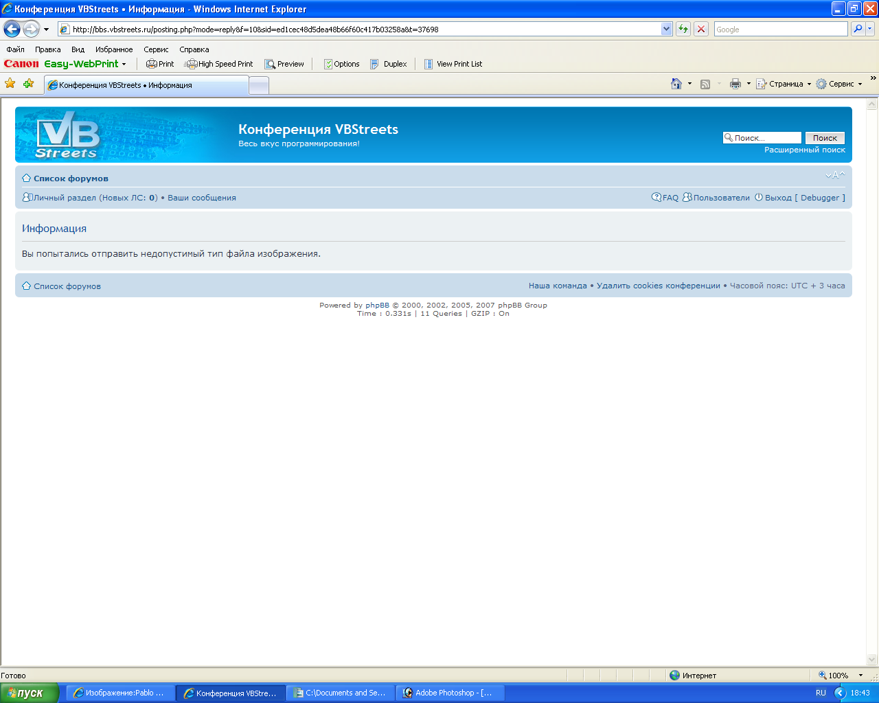The height and width of the screenshot is (703, 879).
Task: Switch to Adobe Photoshop taskbar window
Action: point(450,693)
